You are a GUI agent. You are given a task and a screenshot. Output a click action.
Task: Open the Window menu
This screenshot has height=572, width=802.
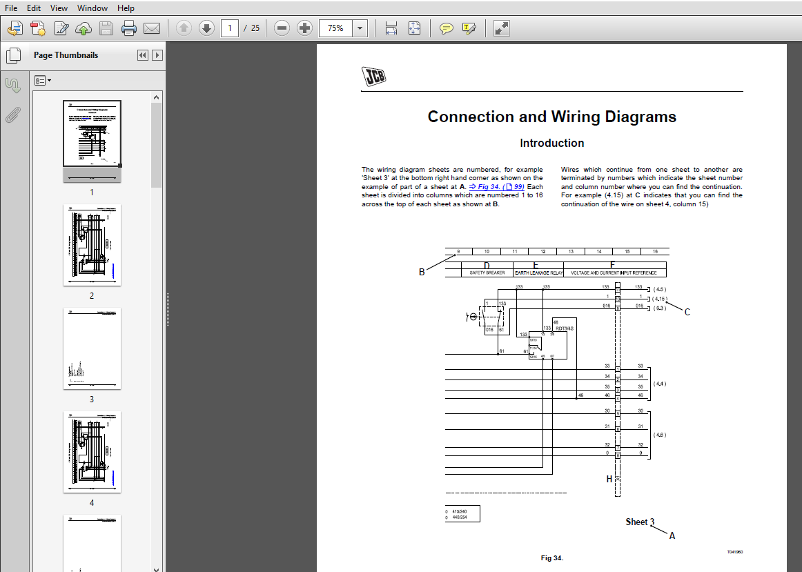pos(92,8)
